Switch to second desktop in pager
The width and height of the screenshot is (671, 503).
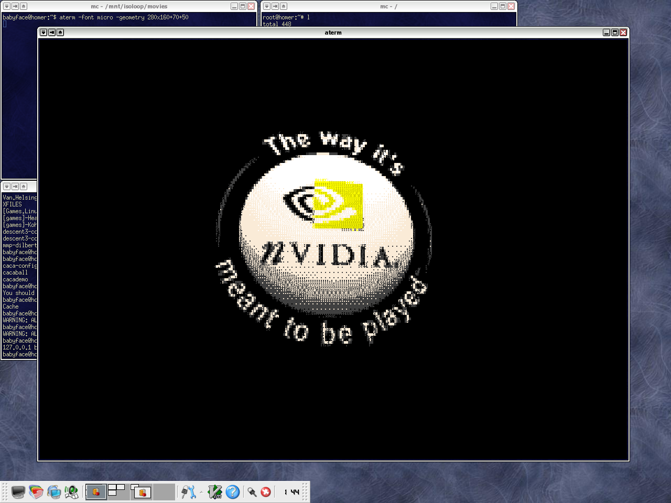(118, 492)
